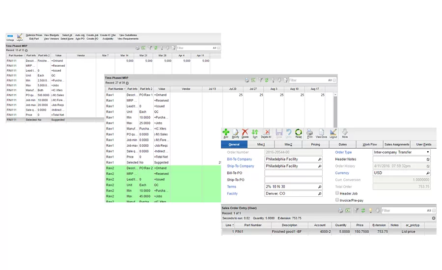The height and width of the screenshot is (270, 442).
Task: Click Excel export icon in first MRP grid
Action: pyautogui.click(x=143, y=48)
